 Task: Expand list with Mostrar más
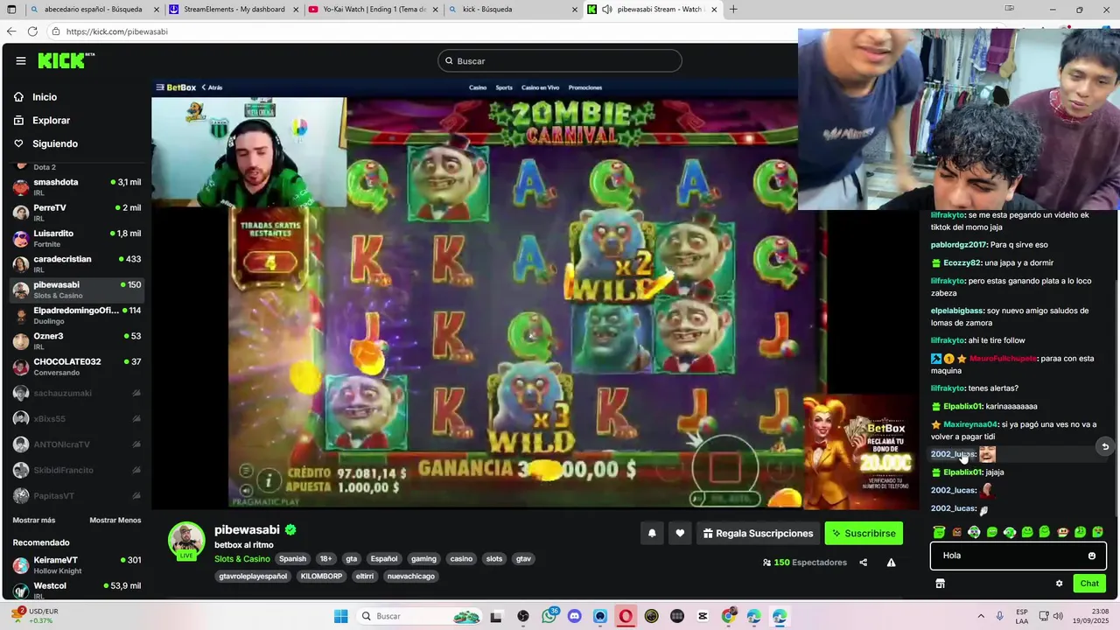[33, 520]
